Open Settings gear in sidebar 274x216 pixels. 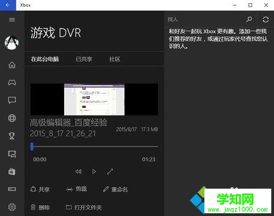coord(12,207)
